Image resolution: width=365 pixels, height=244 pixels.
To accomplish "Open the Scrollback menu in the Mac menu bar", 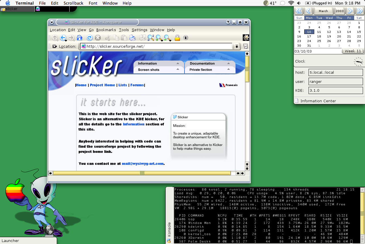I will 74,3.
